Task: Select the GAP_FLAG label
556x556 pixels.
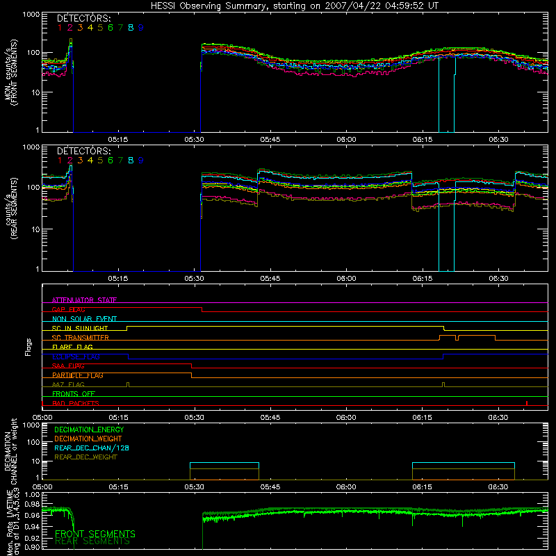Action: coord(68,309)
